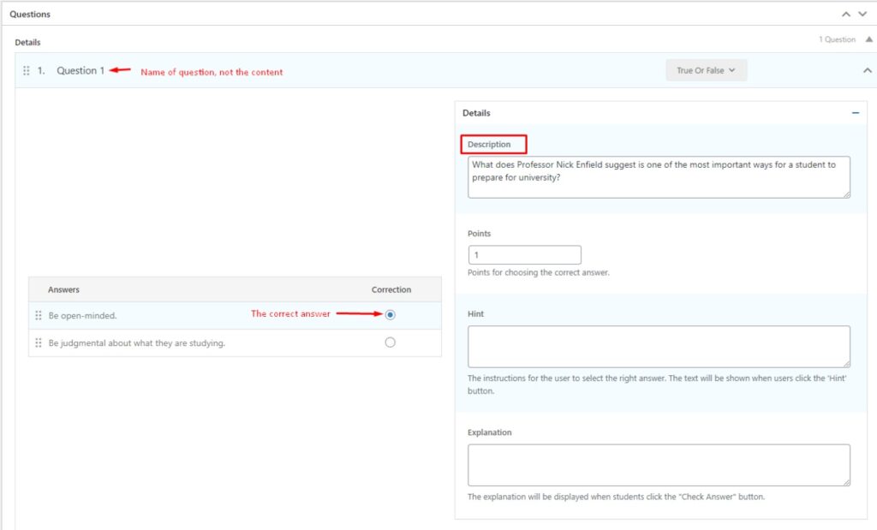Viewport: 877px width, 530px height.
Task: Click the Questions panel move-down arrow
Action: [862, 15]
